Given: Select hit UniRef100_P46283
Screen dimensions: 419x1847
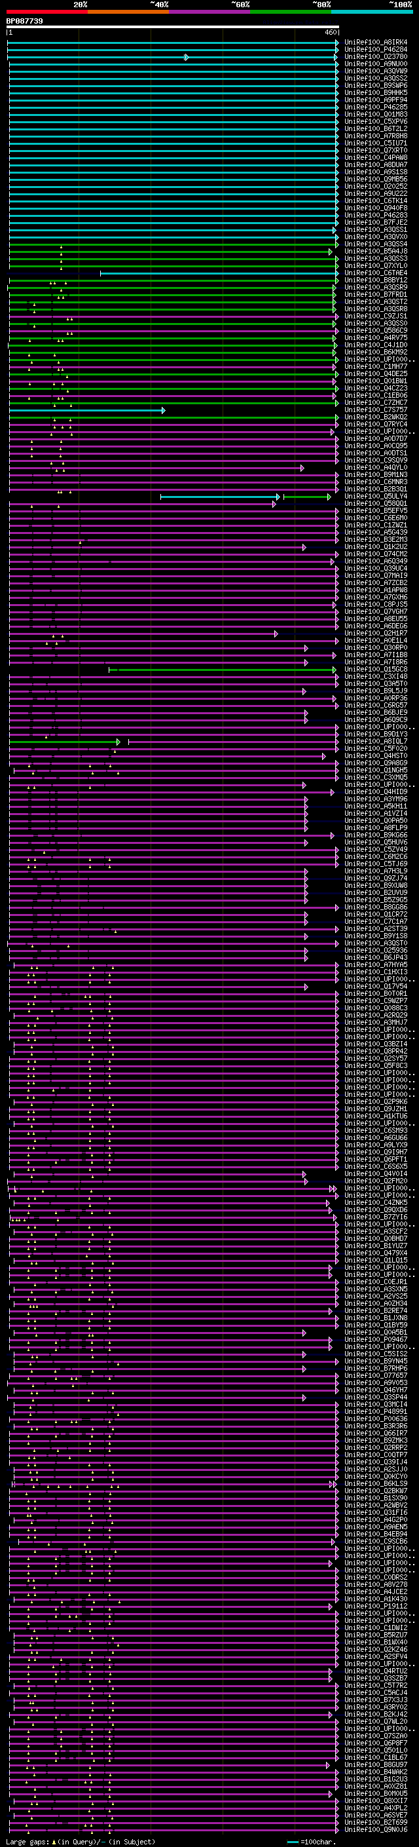Looking at the screenshot, I should pos(376,215).
